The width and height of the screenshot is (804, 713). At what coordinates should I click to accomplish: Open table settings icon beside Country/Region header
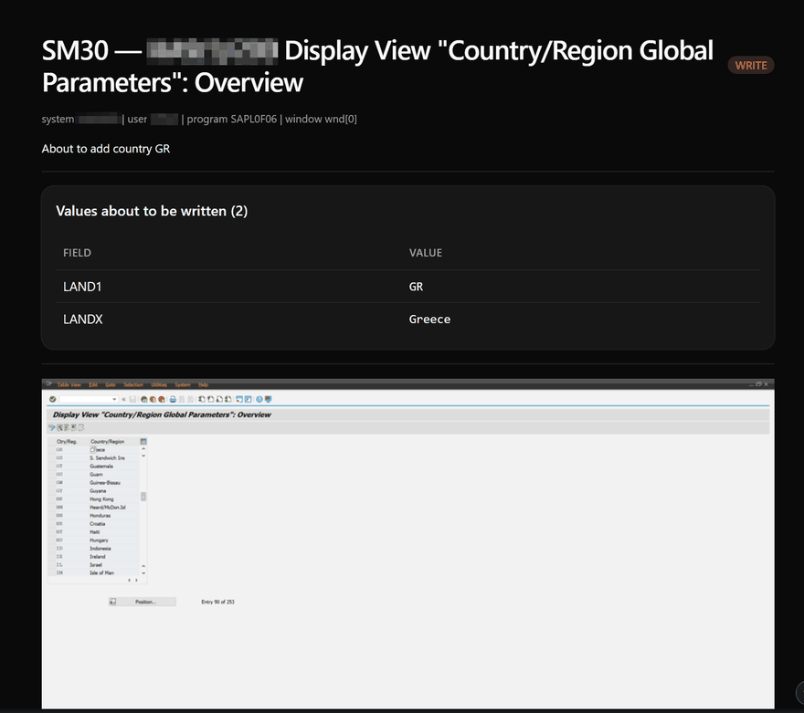click(x=143, y=442)
